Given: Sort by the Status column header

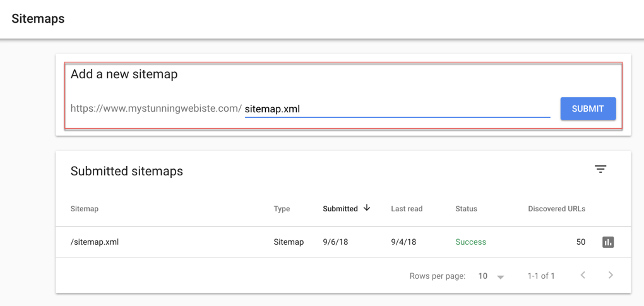Looking at the screenshot, I should coord(466,209).
